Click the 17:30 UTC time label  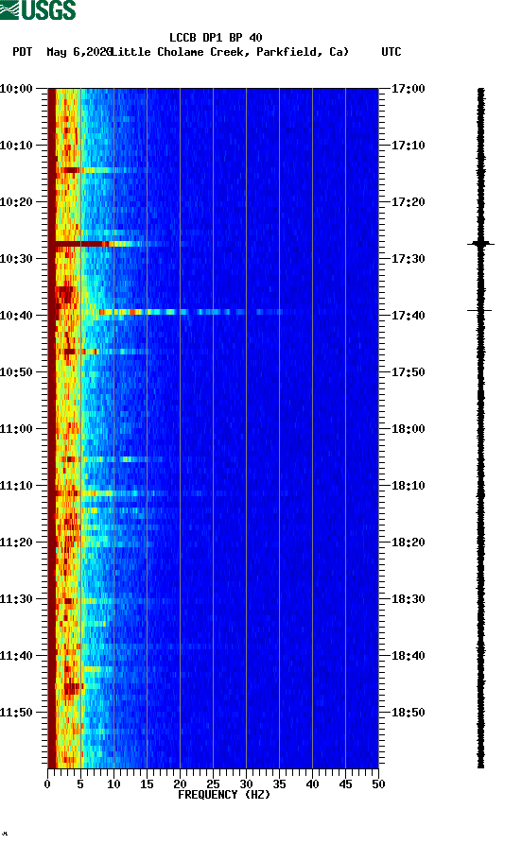pyautogui.click(x=409, y=258)
